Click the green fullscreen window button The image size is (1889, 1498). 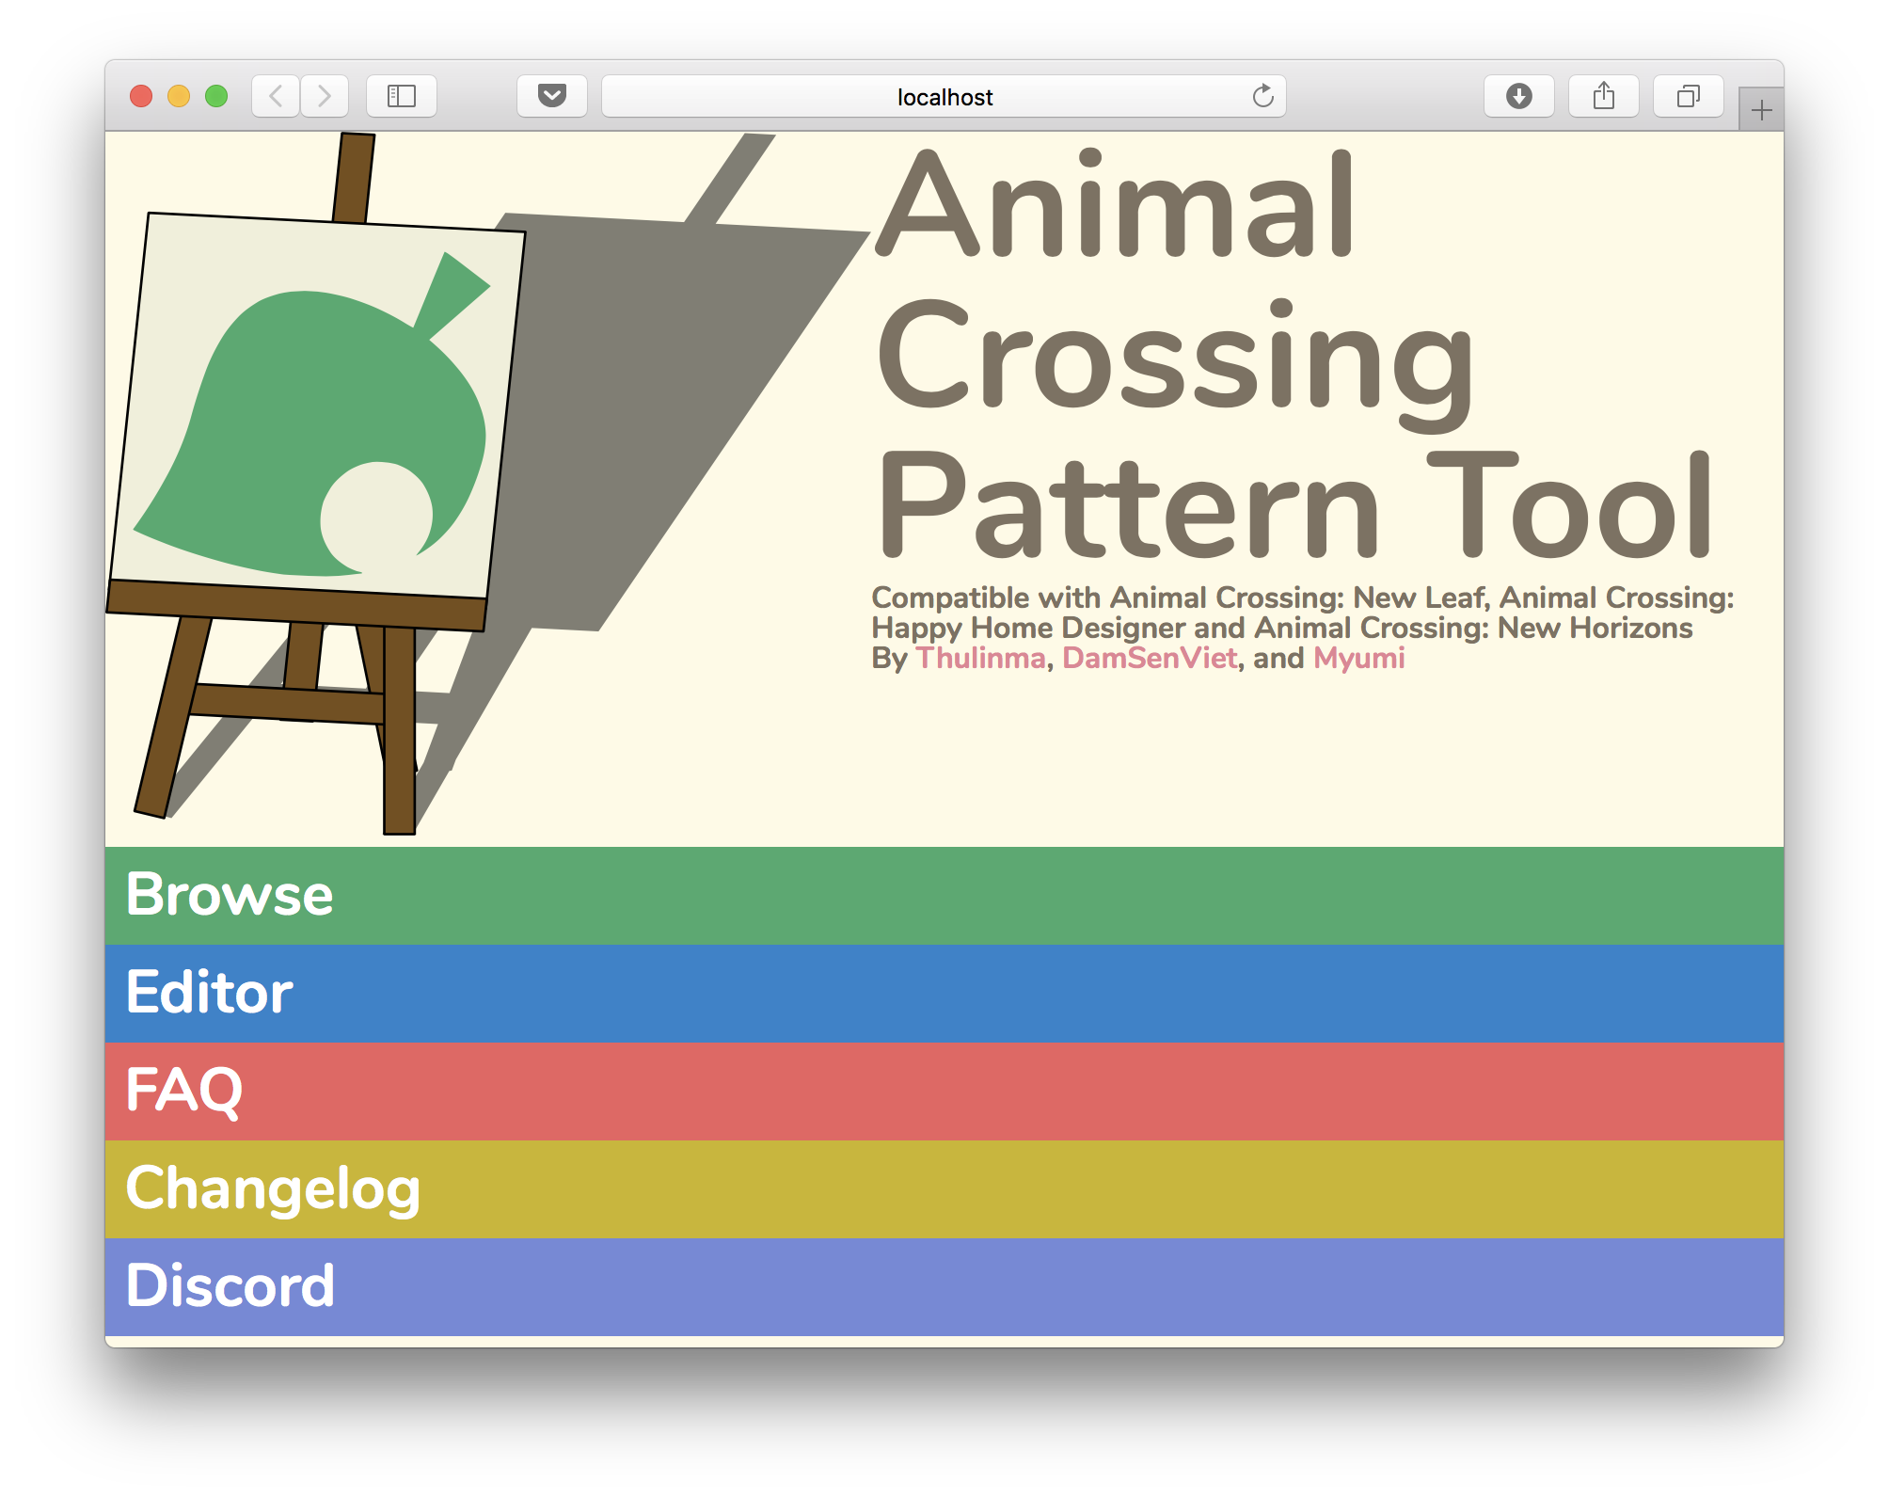point(216,96)
